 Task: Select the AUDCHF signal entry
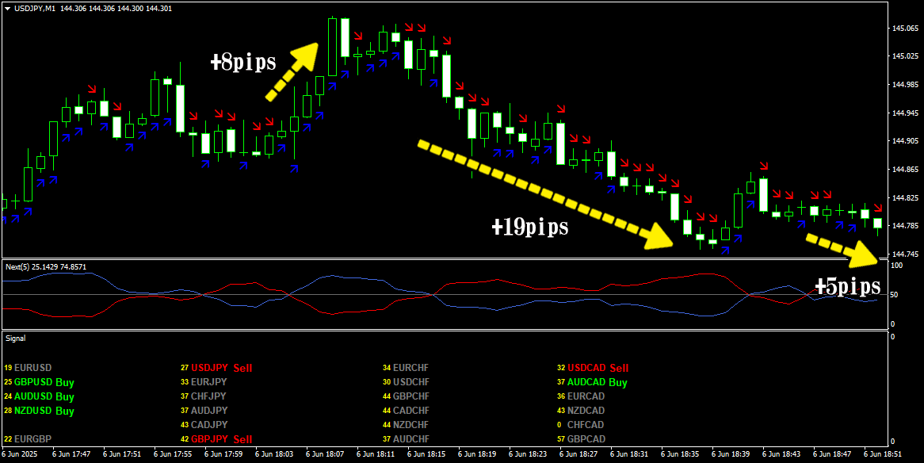coord(406,438)
